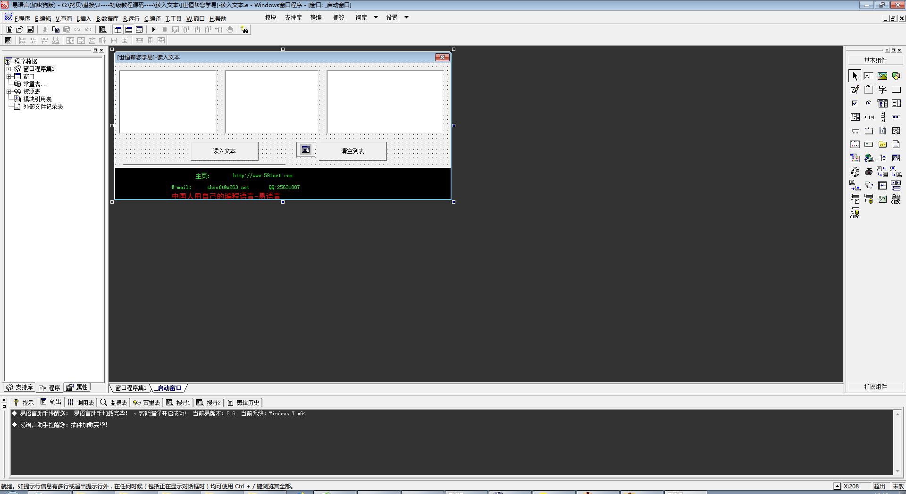The width and height of the screenshot is (906, 494).
Task: Click the binoculars find icon in toolbar
Action: (x=244, y=30)
